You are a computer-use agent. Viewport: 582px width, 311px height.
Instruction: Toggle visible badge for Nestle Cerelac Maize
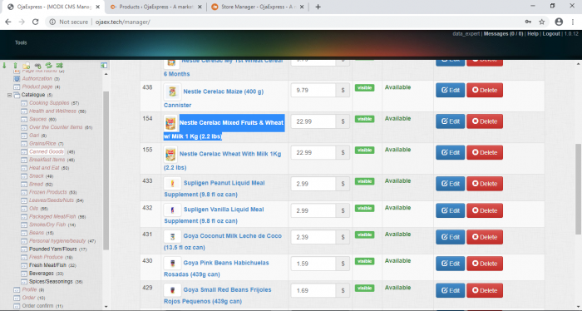[364, 87]
